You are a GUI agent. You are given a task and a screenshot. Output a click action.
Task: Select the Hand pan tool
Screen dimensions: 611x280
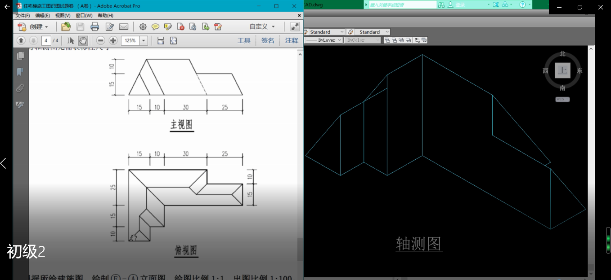pos(83,40)
